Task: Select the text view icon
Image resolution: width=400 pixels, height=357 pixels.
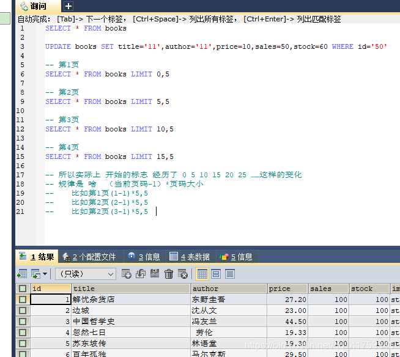Action: coord(230,274)
